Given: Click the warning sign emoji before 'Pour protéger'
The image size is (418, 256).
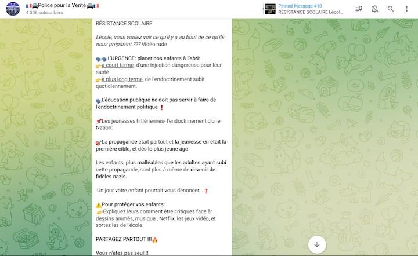Looking at the screenshot, I should click(x=99, y=205).
